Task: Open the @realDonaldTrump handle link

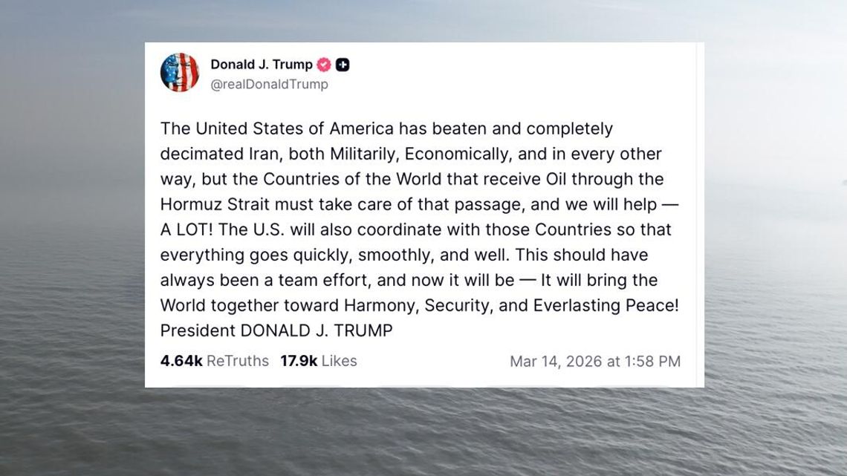Action: [269, 85]
